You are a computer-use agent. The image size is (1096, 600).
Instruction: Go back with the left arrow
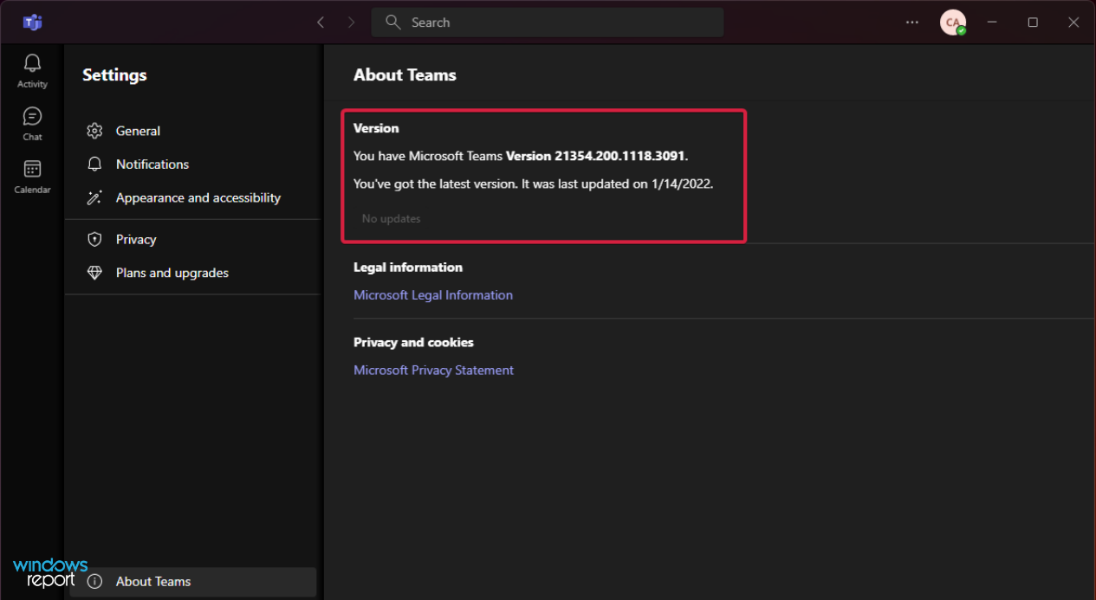click(x=321, y=23)
